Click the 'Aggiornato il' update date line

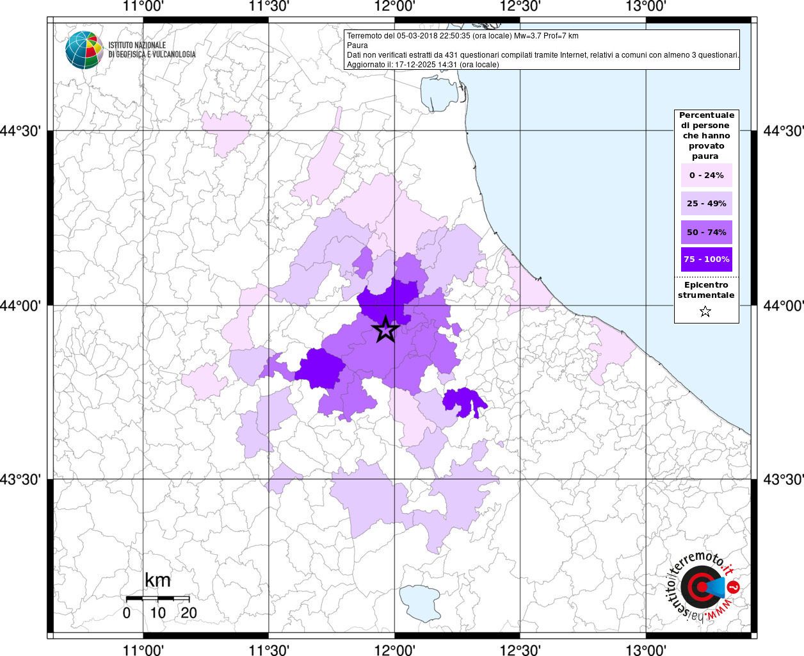422,65
